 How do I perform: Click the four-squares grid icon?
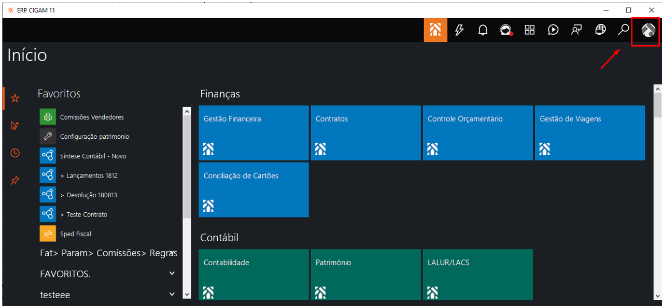click(529, 30)
